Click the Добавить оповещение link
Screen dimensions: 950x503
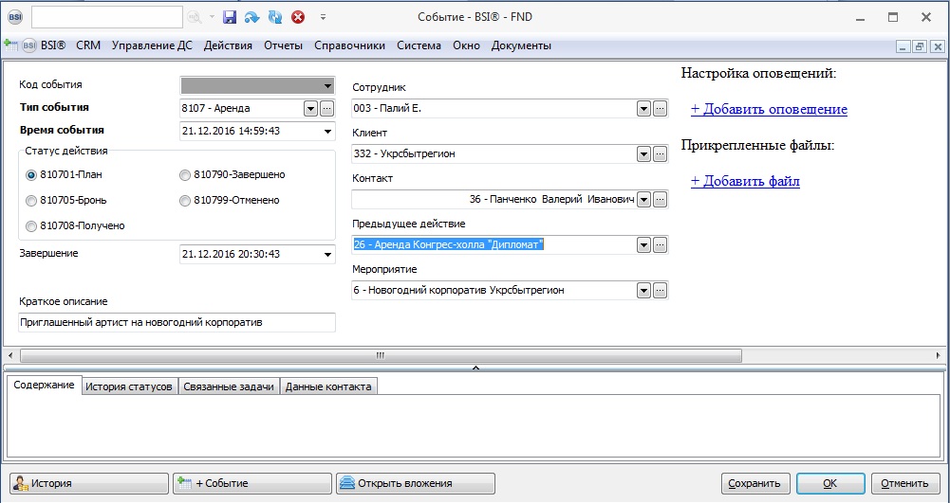click(x=769, y=110)
